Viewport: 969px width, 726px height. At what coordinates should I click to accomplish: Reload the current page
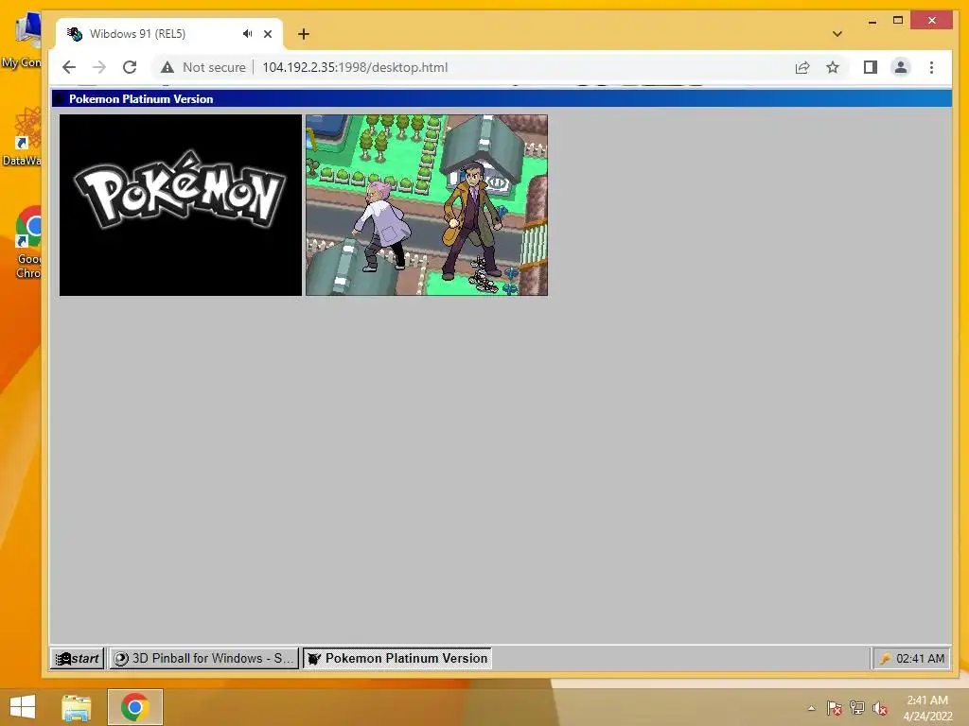tap(129, 67)
